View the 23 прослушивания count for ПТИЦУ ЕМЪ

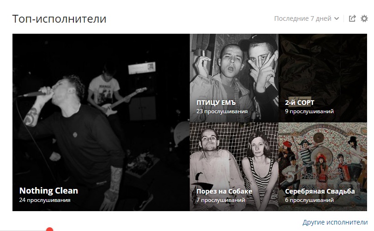coord(222,111)
